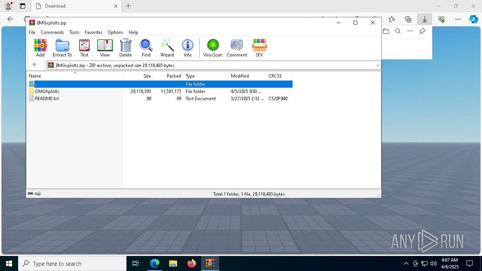Open the Options menu
Screen dimensions: 482x271
(x=116, y=32)
